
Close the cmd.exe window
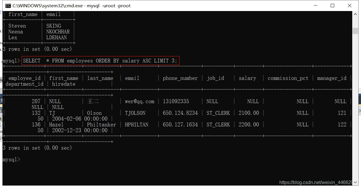[350, 6]
